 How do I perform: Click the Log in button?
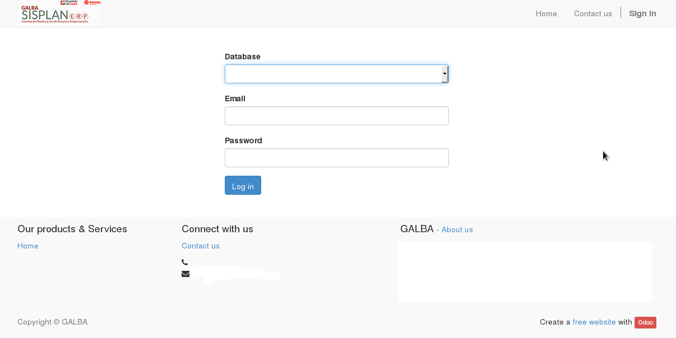[x=243, y=185]
